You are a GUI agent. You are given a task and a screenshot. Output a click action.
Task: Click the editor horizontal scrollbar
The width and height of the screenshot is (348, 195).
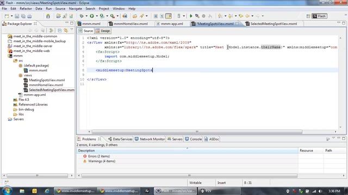[x=197, y=132]
